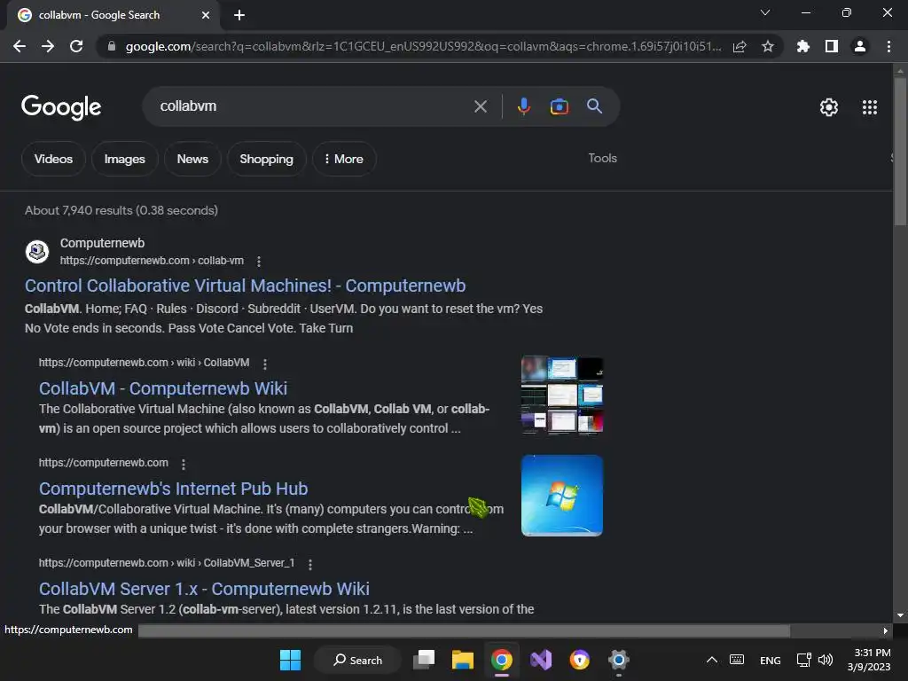Click the scroll right arrow
The height and width of the screenshot is (681, 908).
[x=886, y=630]
